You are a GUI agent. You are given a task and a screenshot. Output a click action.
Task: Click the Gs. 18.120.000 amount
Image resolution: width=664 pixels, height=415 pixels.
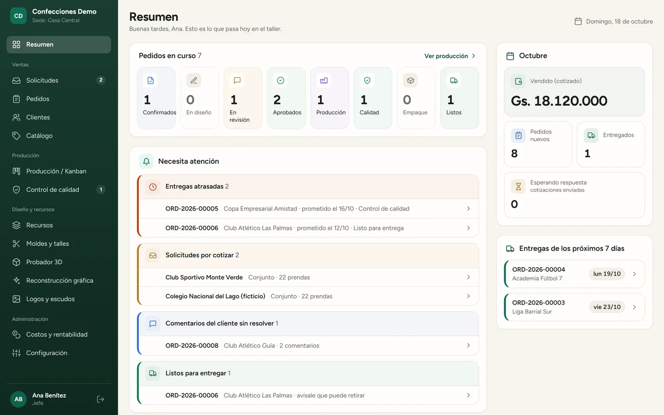(x=559, y=101)
